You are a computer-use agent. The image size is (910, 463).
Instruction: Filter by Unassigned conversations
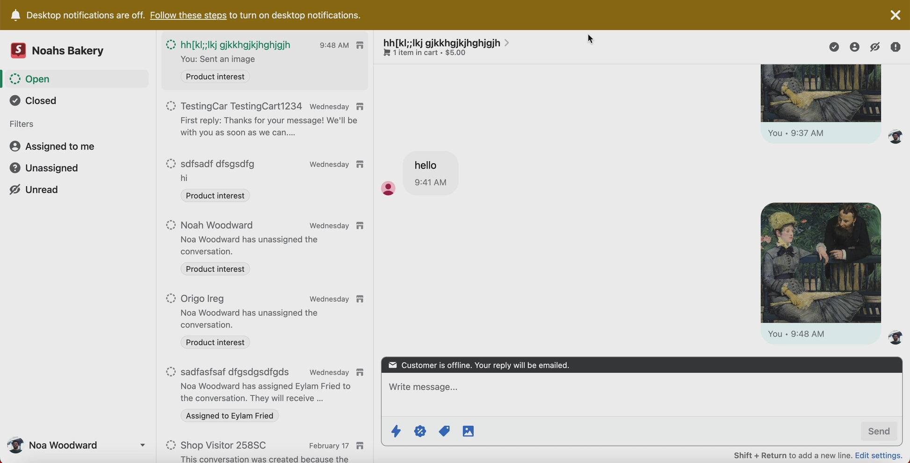click(76, 168)
